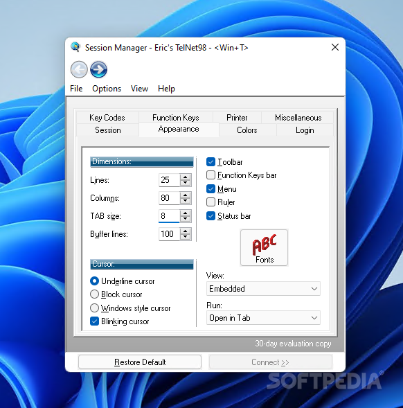Image resolution: width=403 pixels, height=408 pixels.
Task: Choose Windows style cursor option
Action: tap(94, 308)
